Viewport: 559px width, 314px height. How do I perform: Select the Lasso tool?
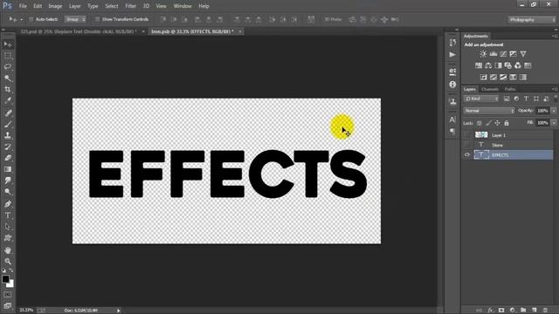click(8, 67)
